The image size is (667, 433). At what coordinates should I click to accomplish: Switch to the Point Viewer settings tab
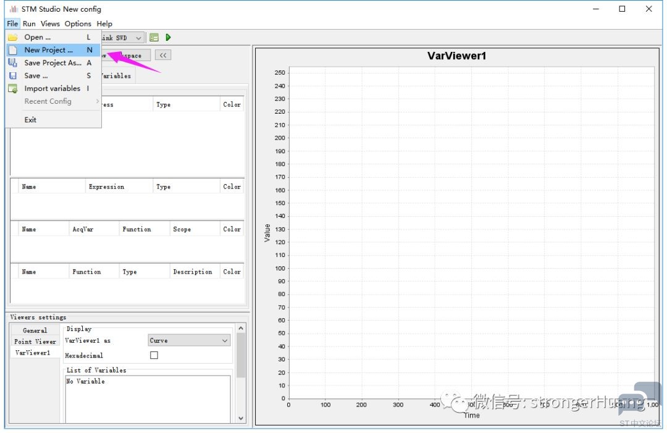tap(35, 342)
